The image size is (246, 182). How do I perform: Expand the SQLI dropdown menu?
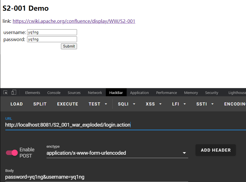click(126, 104)
